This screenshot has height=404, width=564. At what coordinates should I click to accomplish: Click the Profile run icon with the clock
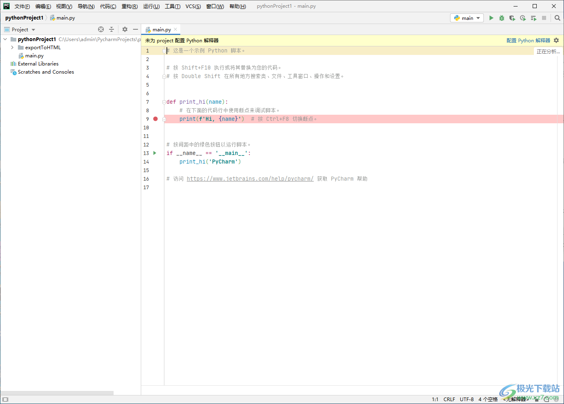coord(523,18)
